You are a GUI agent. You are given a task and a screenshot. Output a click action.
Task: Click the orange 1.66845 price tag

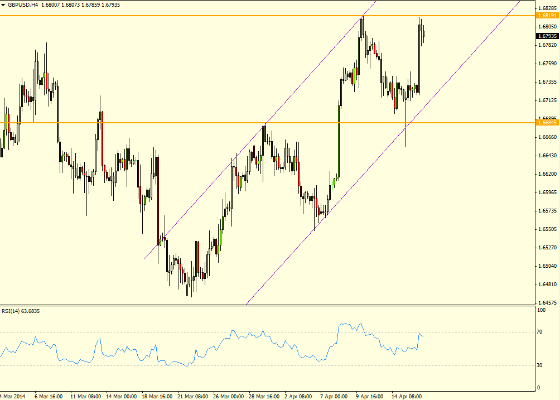(x=547, y=123)
